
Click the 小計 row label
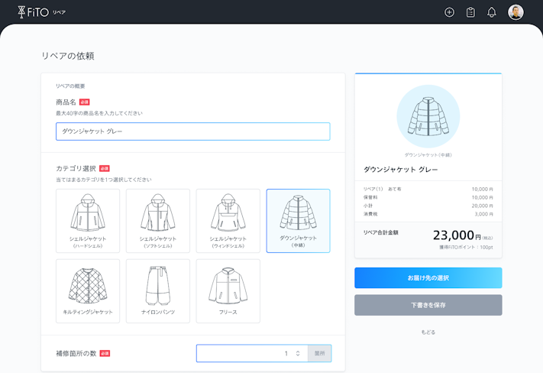tap(368, 206)
